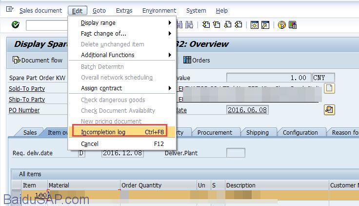Click the Orders toolbar button
The height and width of the screenshot is (206, 359).
[197, 60]
